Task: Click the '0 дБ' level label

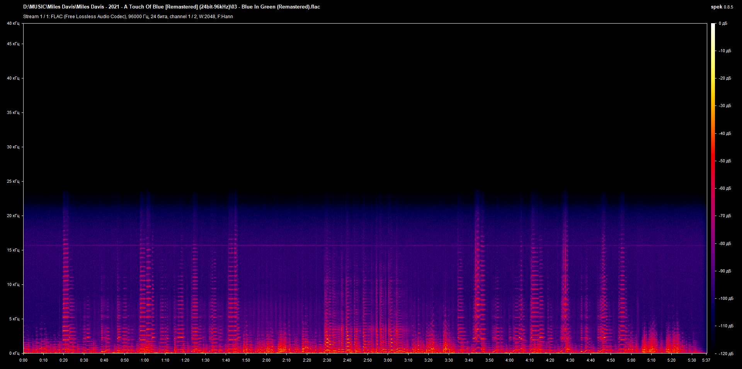Action: click(723, 24)
